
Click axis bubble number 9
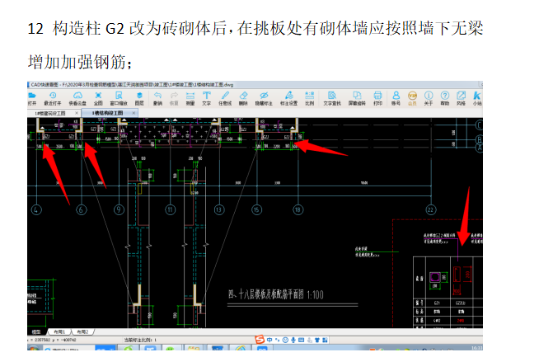[119, 210]
